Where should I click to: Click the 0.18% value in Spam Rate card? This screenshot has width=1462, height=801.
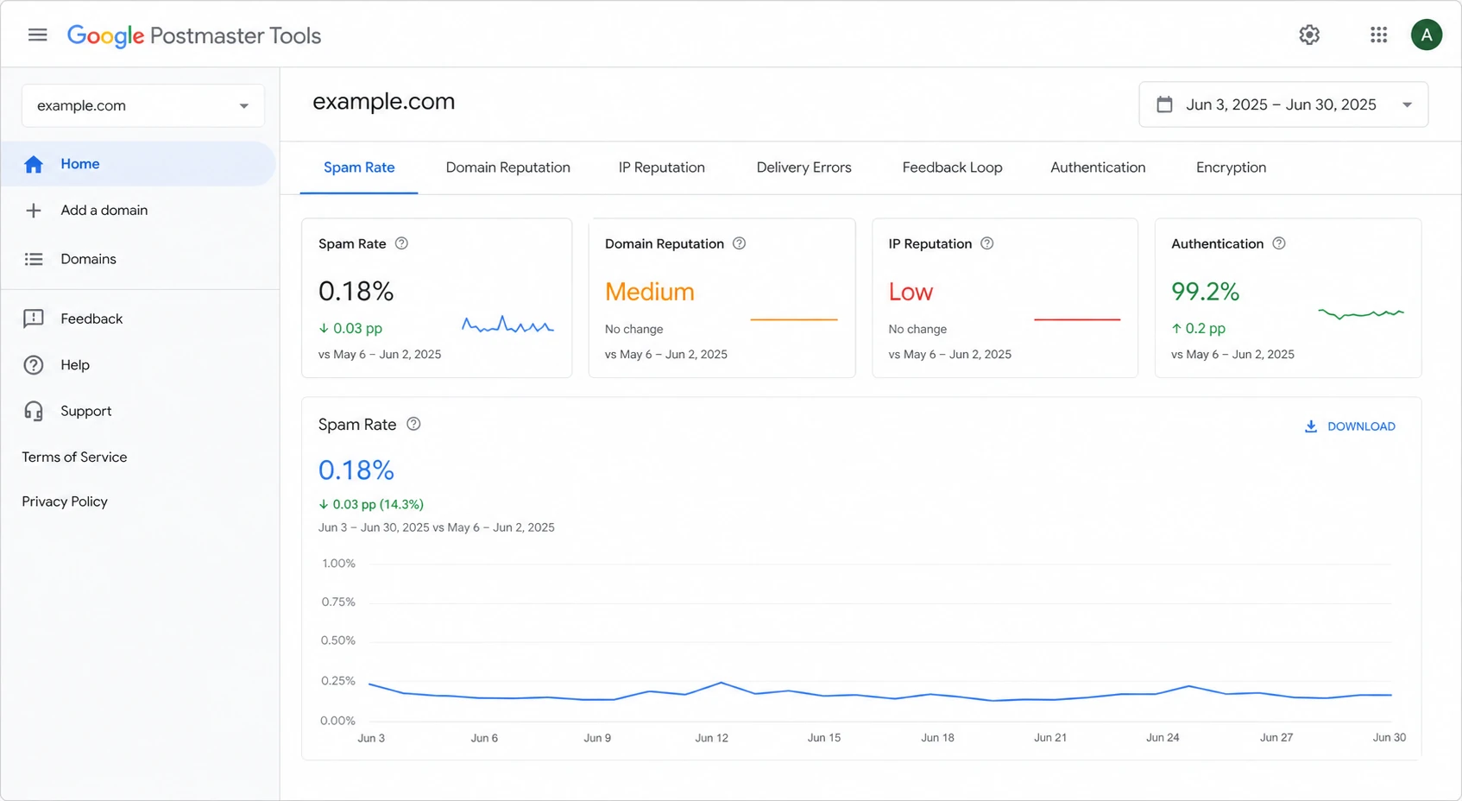pyautogui.click(x=356, y=292)
